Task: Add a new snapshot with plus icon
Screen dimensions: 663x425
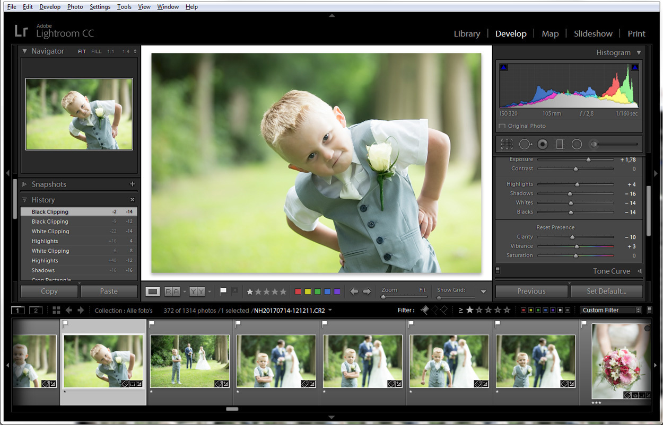Action: (x=132, y=184)
